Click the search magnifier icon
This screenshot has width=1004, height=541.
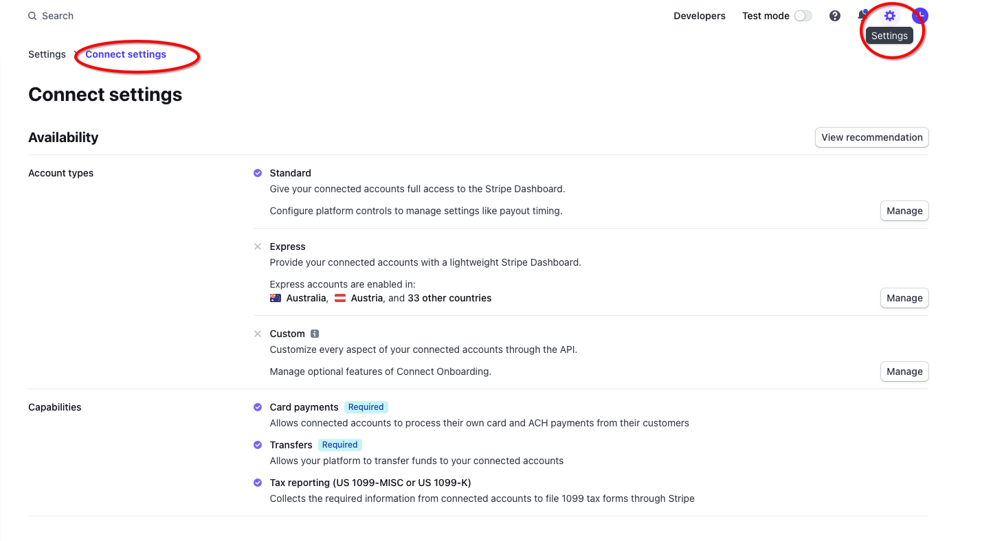[32, 16]
